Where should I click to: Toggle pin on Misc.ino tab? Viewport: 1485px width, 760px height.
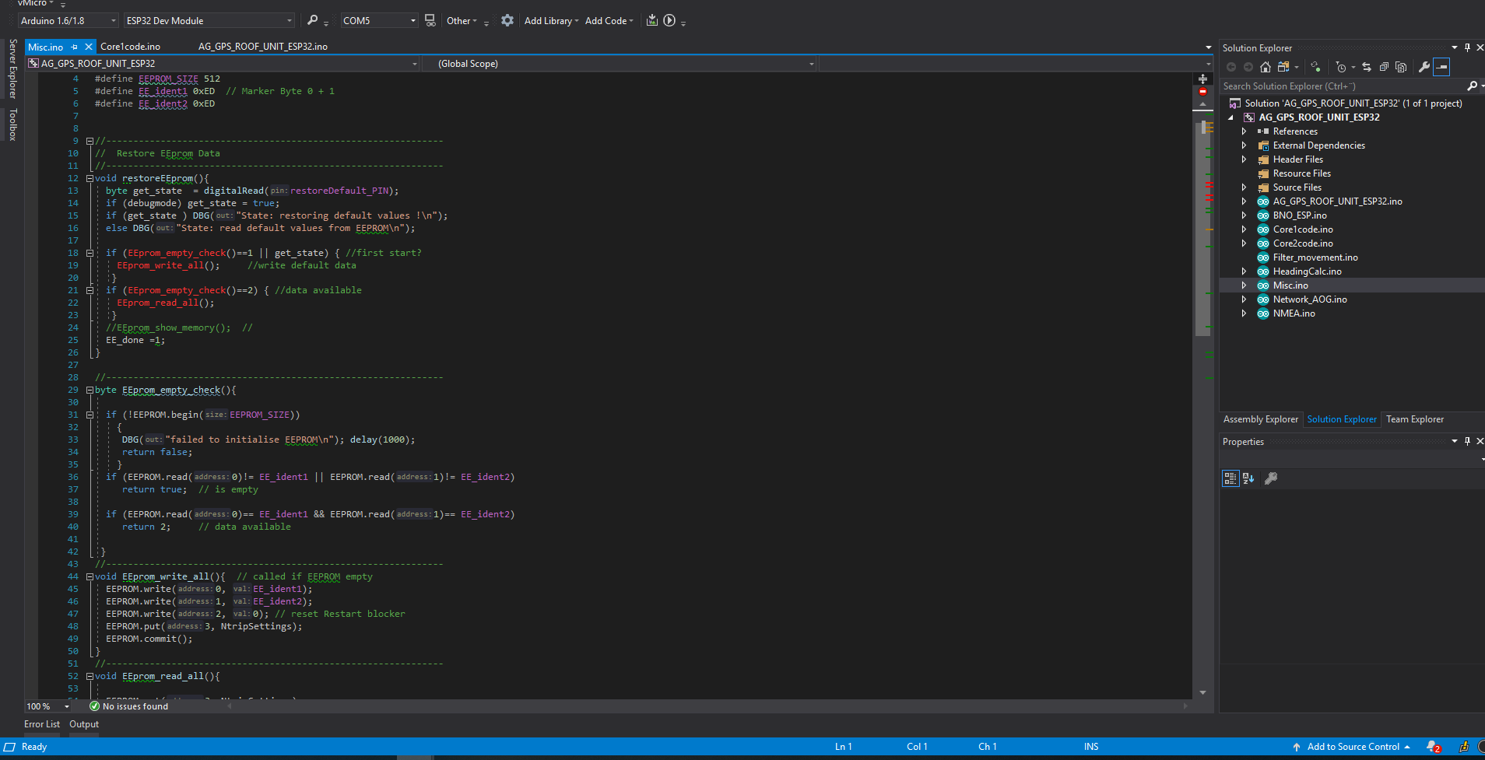click(x=75, y=47)
